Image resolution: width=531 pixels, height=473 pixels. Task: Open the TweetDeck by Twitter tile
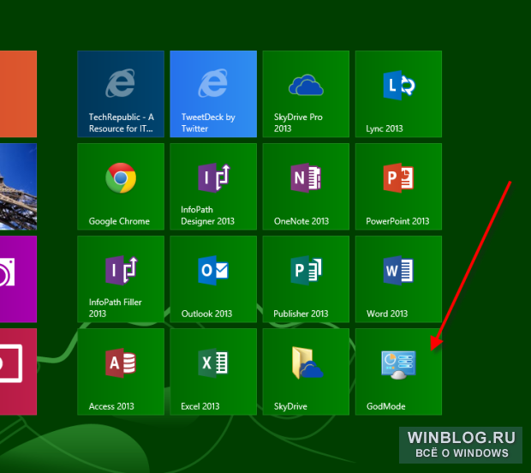[213, 94]
